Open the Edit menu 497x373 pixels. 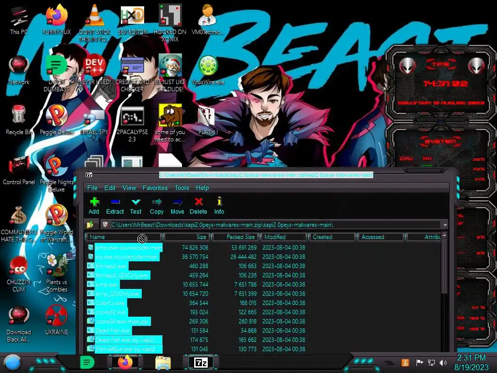(x=110, y=187)
